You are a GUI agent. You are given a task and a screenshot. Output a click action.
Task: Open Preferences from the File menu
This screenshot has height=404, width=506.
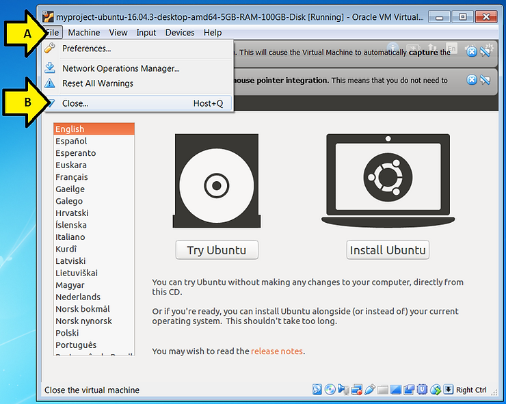click(x=86, y=49)
